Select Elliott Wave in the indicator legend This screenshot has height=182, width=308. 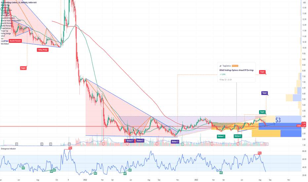[5, 15]
